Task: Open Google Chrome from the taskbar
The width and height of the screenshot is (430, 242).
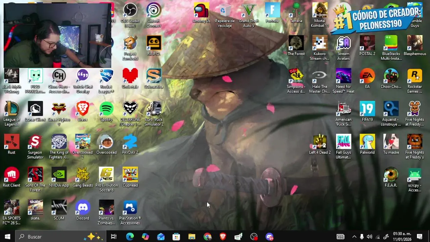Action: point(207,237)
